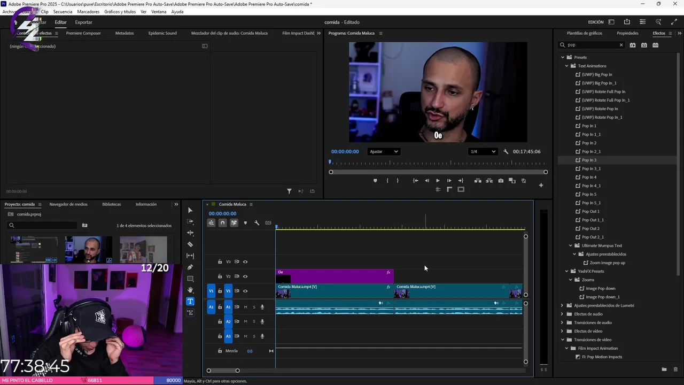This screenshot has width=684, height=385.
Task: Open timeline display settings wrench
Action: coord(256,223)
